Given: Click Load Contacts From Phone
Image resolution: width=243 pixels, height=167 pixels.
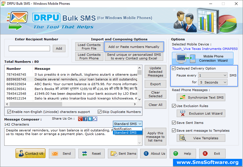Looking at the screenshot, I should (x=89, y=56).
